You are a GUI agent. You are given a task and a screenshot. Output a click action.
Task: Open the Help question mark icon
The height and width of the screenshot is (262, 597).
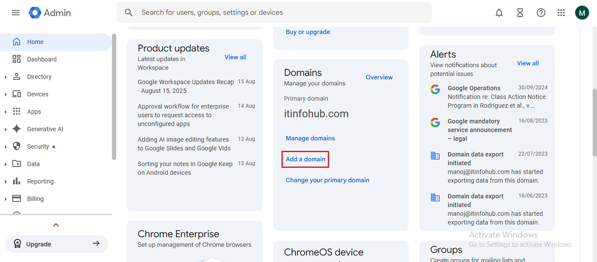[541, 13]
